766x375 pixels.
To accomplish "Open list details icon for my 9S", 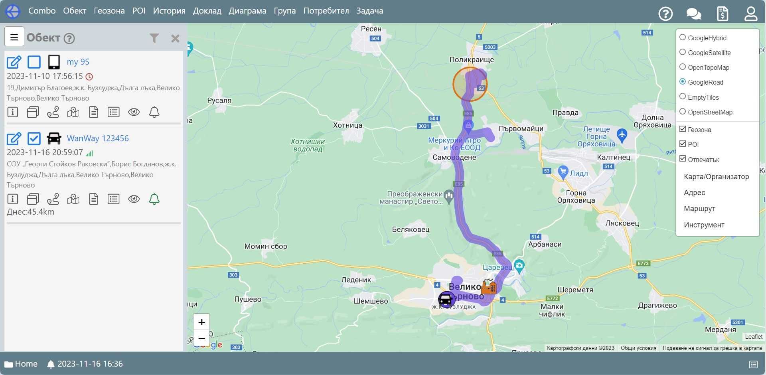I will point(114,112).
